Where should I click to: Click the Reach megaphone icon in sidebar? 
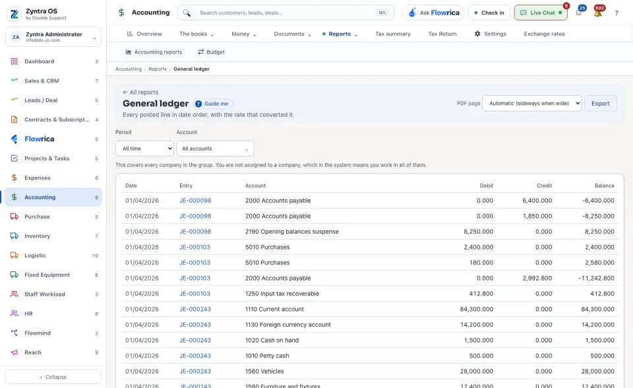tap(14, 352)
